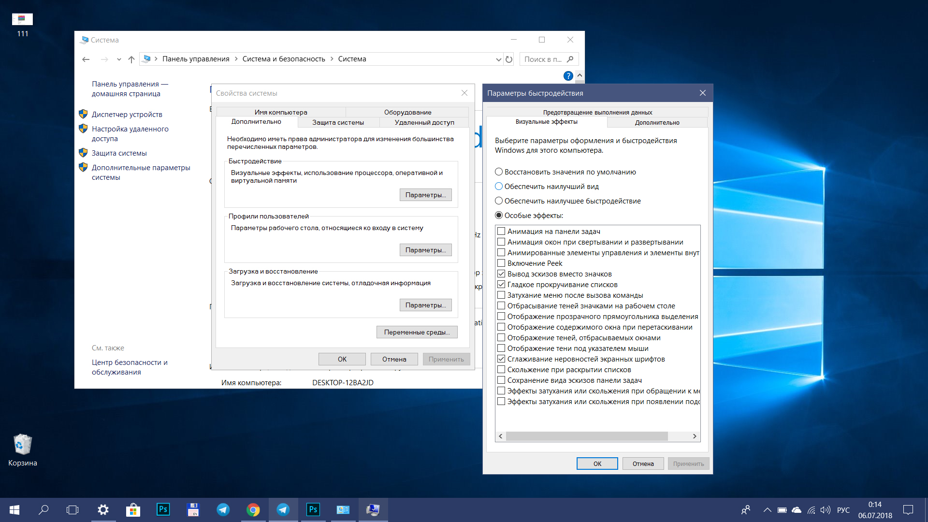Viewport: 928px width, 522px height.
Task: Open Photoshop from the taskbar
Action: point(163,509)
